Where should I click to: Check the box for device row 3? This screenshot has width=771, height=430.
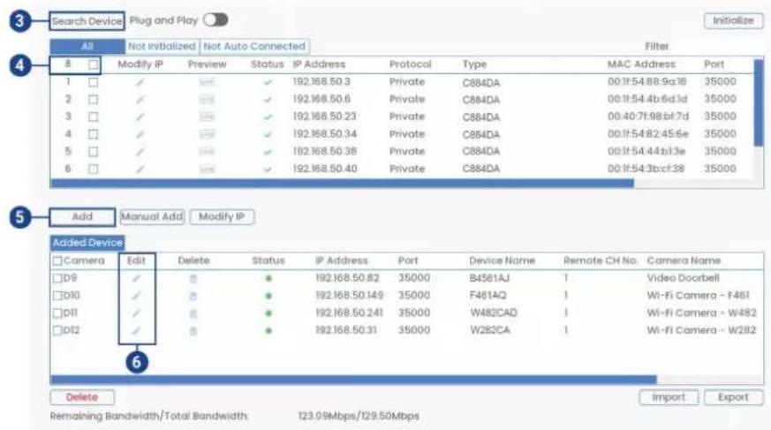pos(93,117)
